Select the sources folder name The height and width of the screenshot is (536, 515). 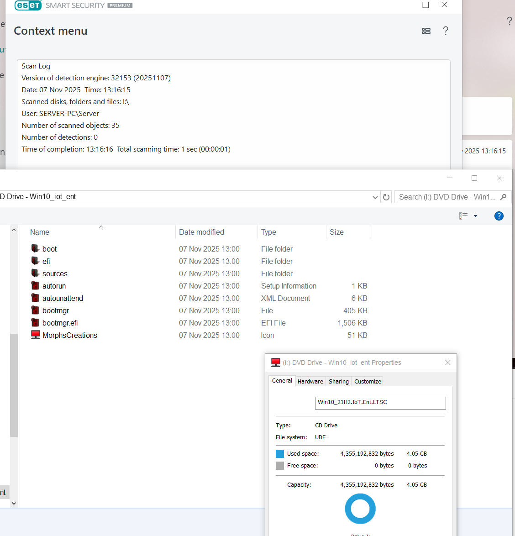pos(55,273)
